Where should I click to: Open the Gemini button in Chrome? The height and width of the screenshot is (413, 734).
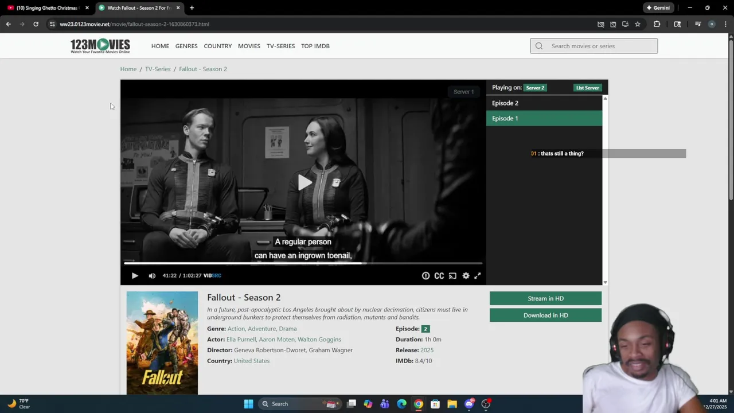pyautogui.click(x=658, y=8)
